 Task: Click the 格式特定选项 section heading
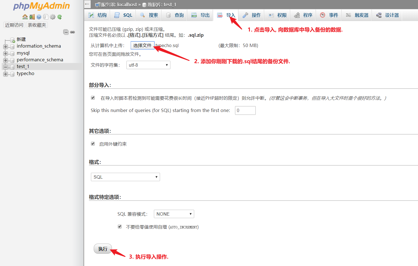point(105,197)
